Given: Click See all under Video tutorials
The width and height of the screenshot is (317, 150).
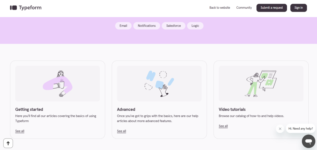Looking at the screenshot, I should point(223,126).
